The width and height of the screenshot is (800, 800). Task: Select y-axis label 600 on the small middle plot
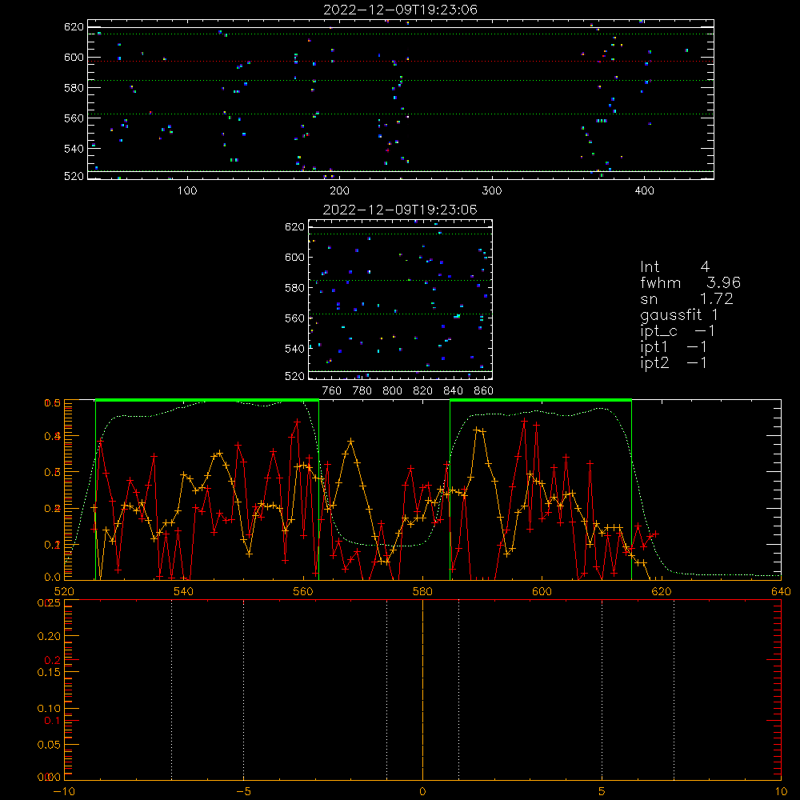(x=294, y=257)
